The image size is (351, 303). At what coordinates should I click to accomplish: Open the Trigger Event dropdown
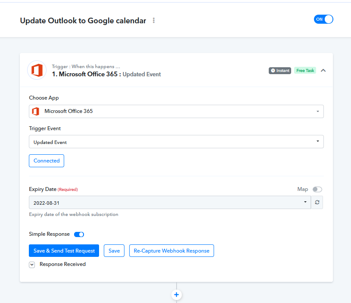click(176, 141)
